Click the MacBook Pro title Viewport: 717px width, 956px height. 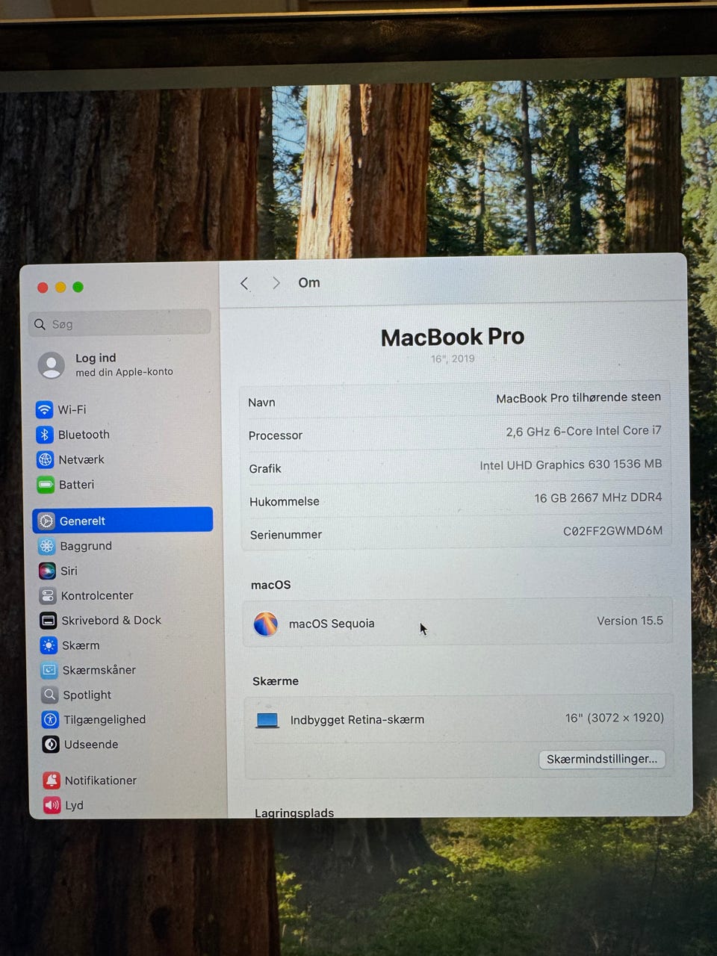(453, 337)
